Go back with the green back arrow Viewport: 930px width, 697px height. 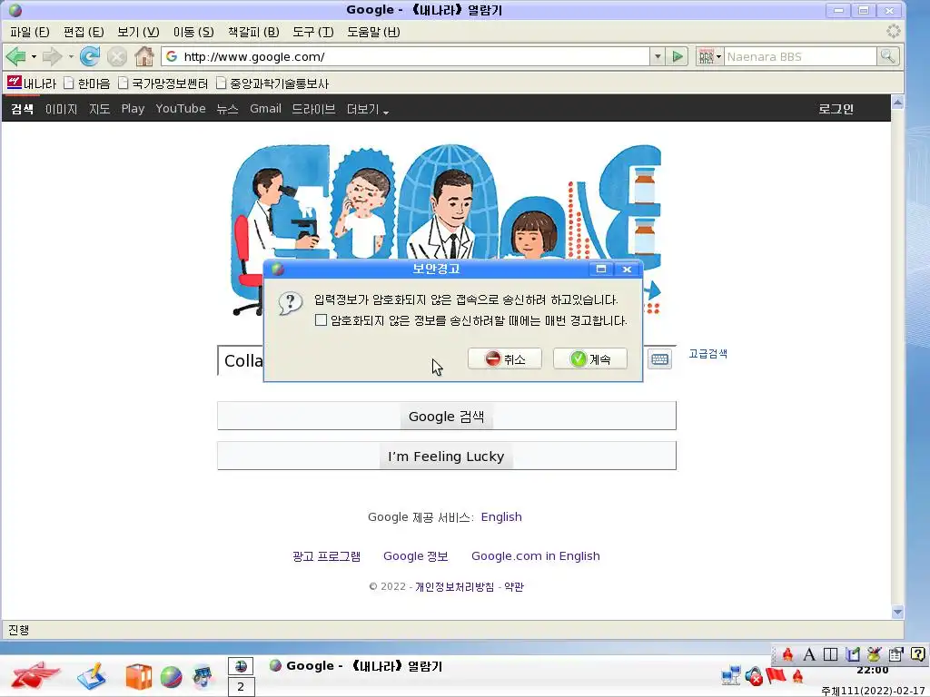click(x=16, y=57)
